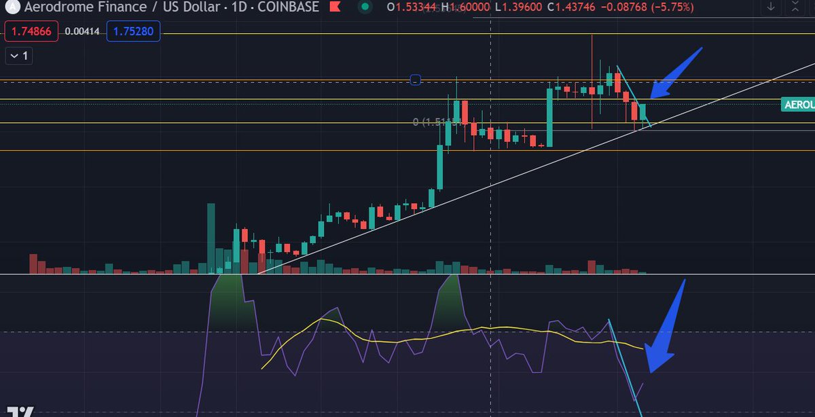Click the down arrow button in the top right
The image size is (815, 417).
click(x=771, y=7)
